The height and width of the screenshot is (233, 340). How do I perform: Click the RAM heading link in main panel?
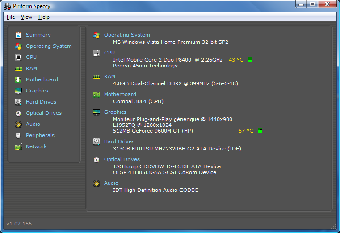[x=109, y=76]
